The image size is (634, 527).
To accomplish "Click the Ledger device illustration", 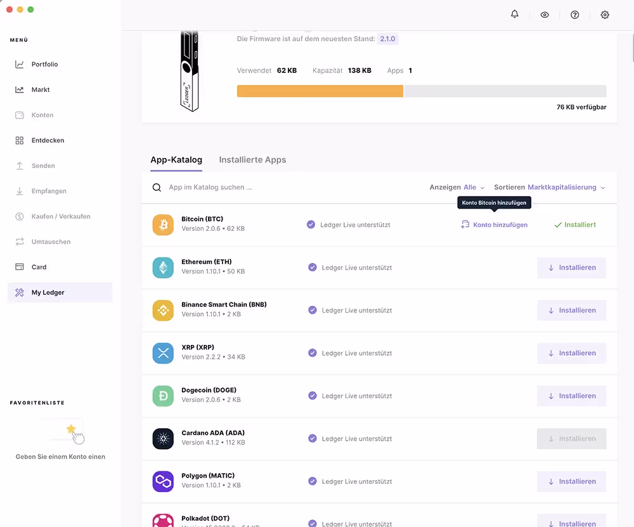I will coord(189,71).
